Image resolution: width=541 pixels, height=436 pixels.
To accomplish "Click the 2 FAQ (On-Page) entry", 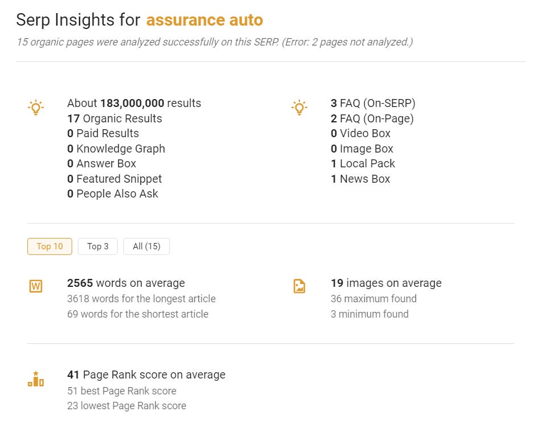I will (x=372, y=118).
